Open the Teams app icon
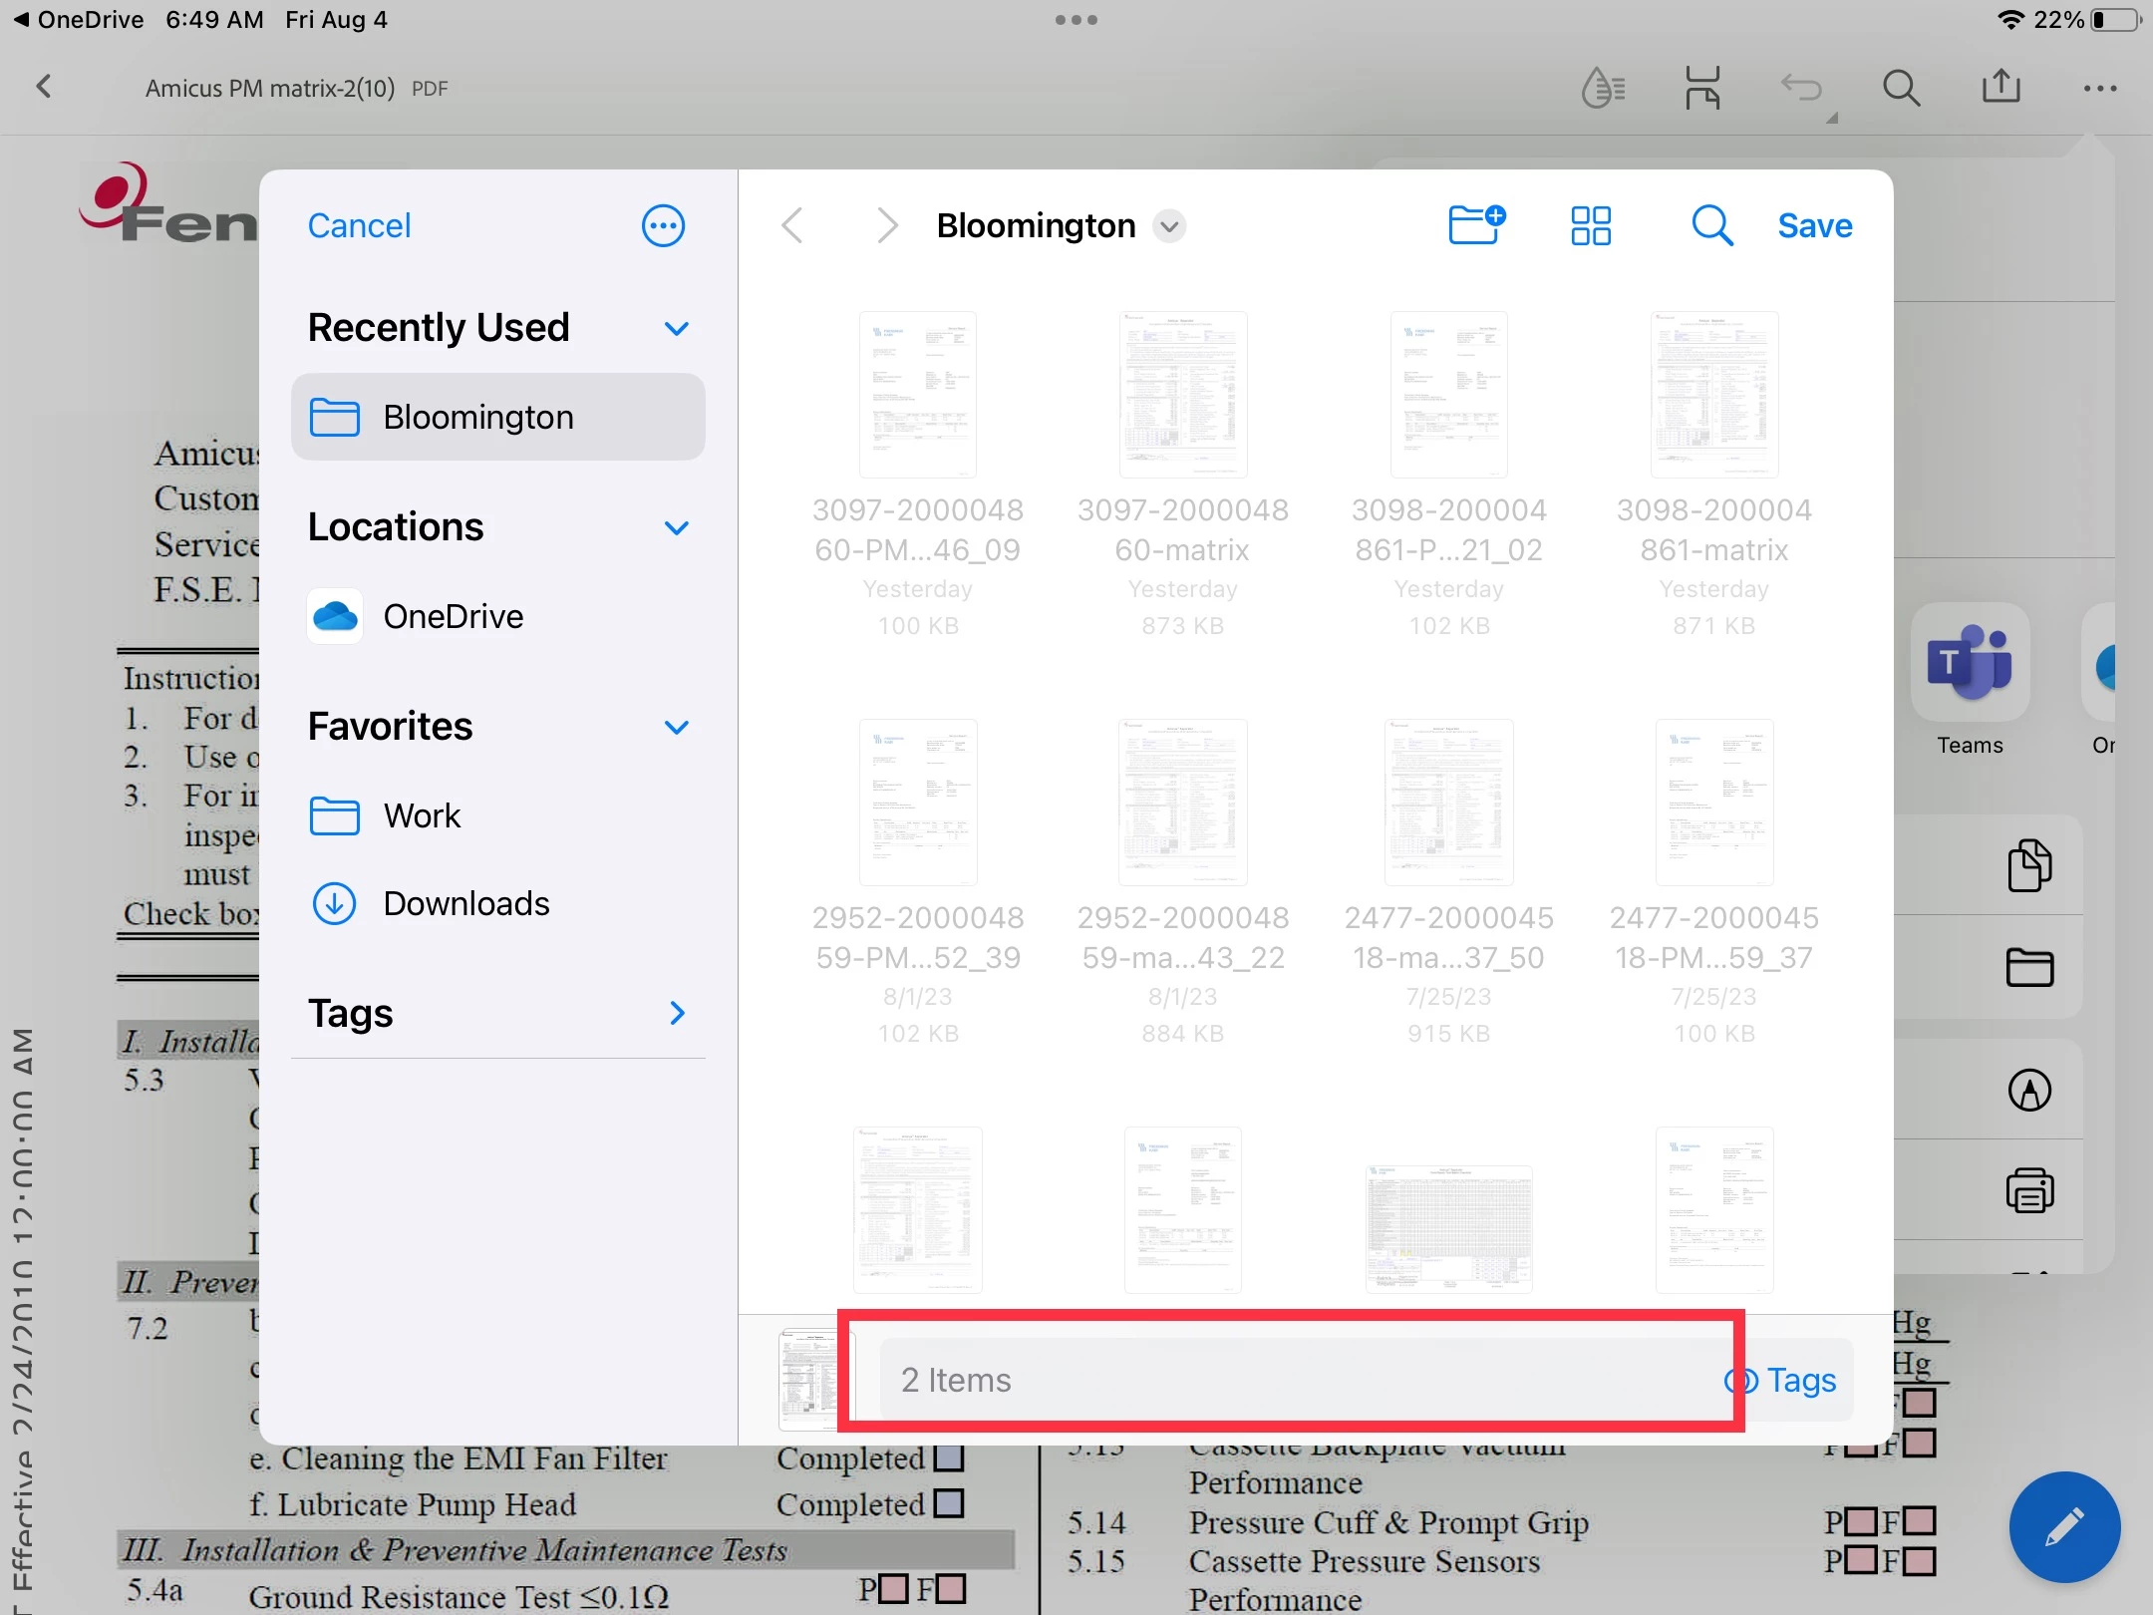The height and width of the screenshot is (1615, 2153). pos(1970,664)
